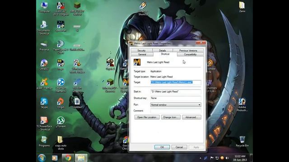Screen dimensions: 289x162
Task: Open LogMeIn Hamachi shortcut
Action: coord(61,85)
